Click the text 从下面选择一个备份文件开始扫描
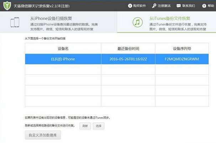The image size is (216, 143). pos(45,39)
